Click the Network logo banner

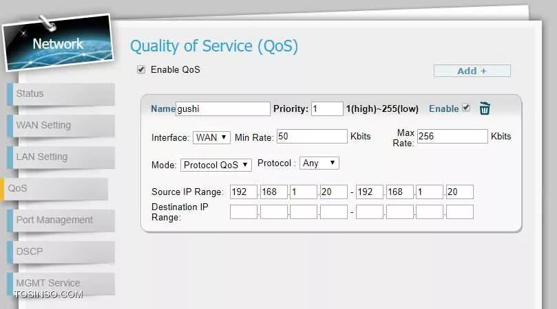tap(58, 43)
